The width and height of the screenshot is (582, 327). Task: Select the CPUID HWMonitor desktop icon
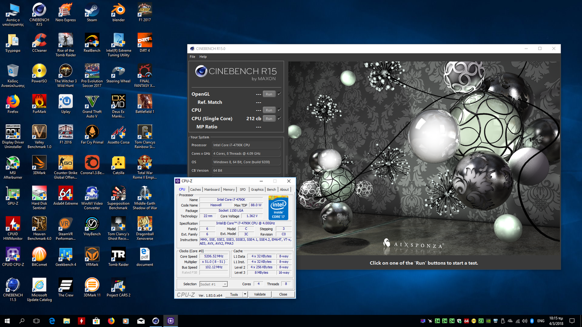pyautogui.click(x=13, y=228)
